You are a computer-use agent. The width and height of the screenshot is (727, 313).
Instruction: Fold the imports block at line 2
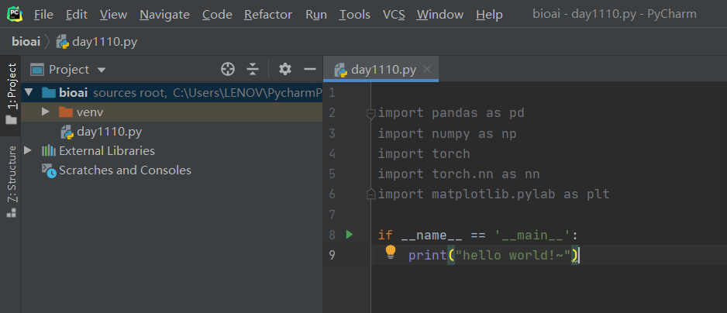370,113
